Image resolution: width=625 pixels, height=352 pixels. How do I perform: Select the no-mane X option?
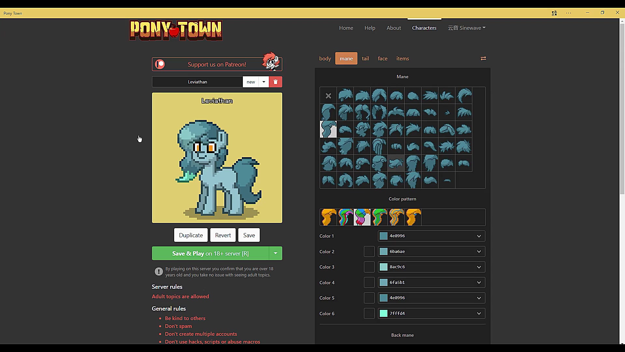coord(328,96)
